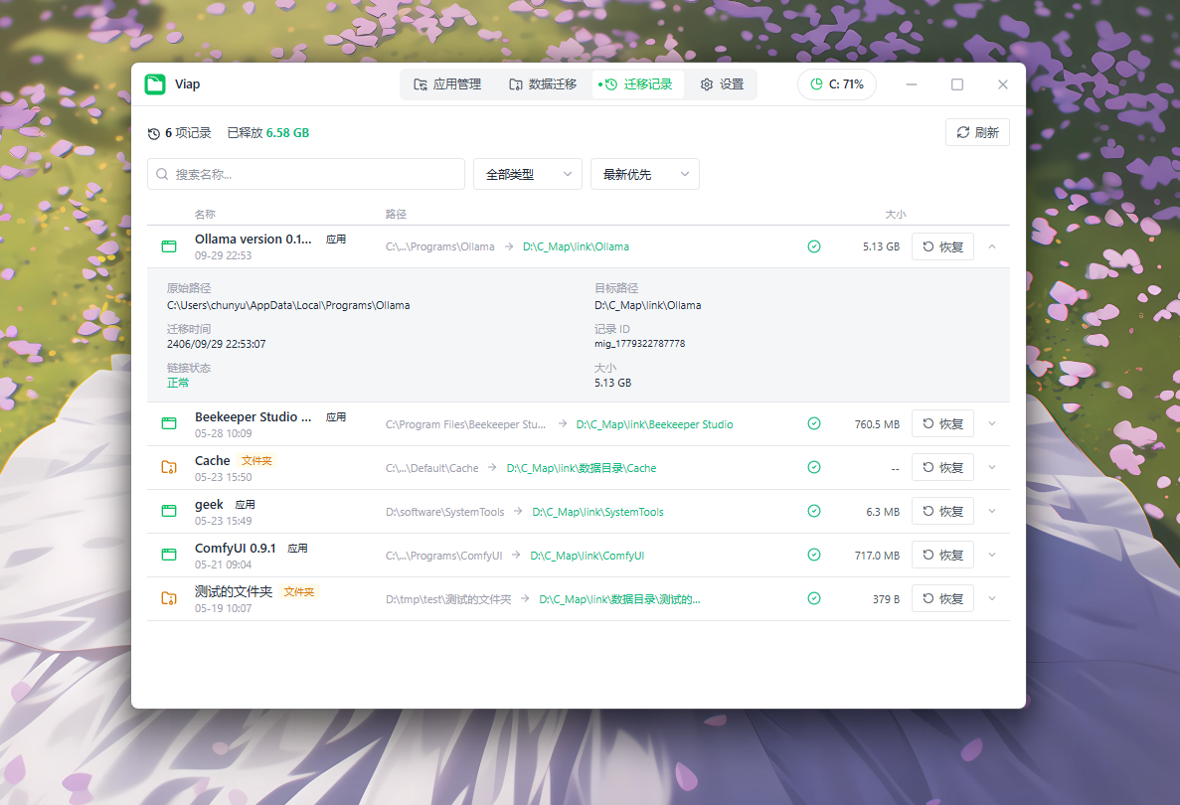Image resolution: width=1180 pixels, height=805 pixels.
Task: Open the 最新优先 sort dropdown
Action: tap(645, 174)
